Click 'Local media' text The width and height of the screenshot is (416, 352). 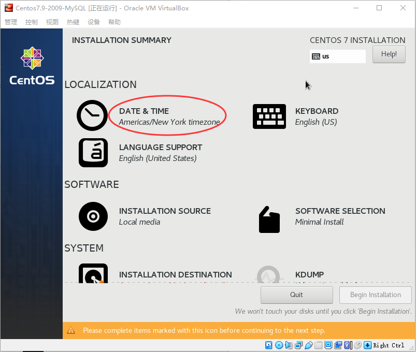point(139,222)
